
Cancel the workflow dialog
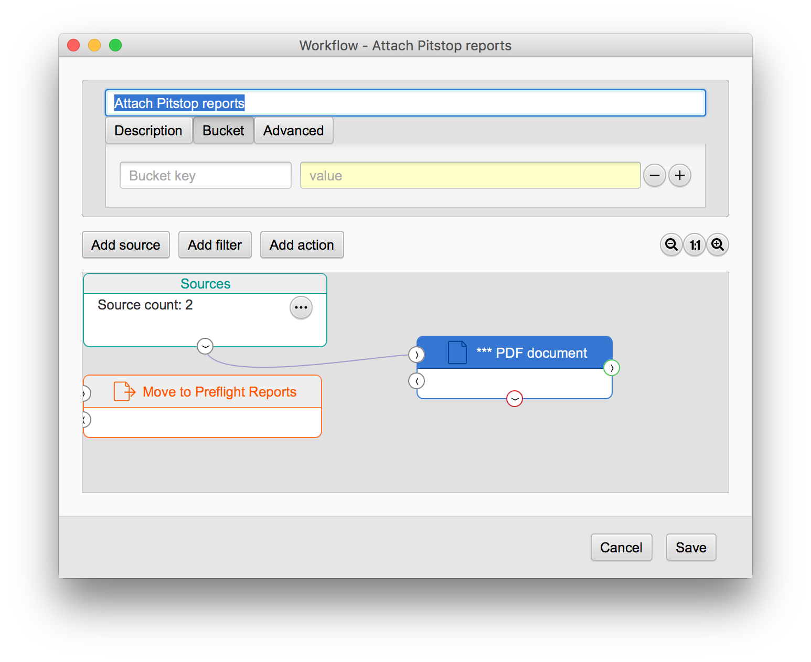click(622, 548)
